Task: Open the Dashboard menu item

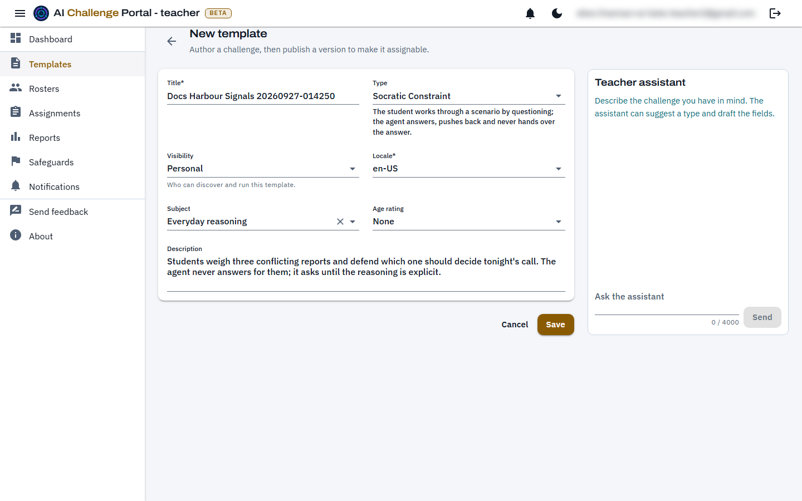Action: [72, 39]
